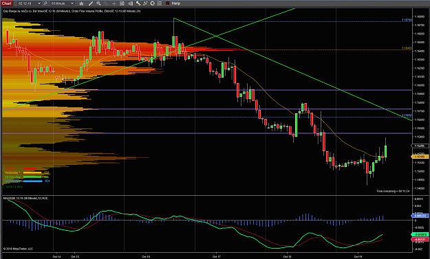This screenshot has height=259, width=430.
Task: Click the current price marker 1.15295
Action: [420, 146]
